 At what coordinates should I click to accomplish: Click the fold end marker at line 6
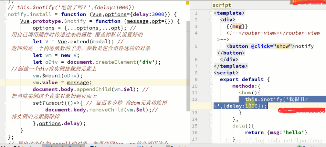[211, 59]
